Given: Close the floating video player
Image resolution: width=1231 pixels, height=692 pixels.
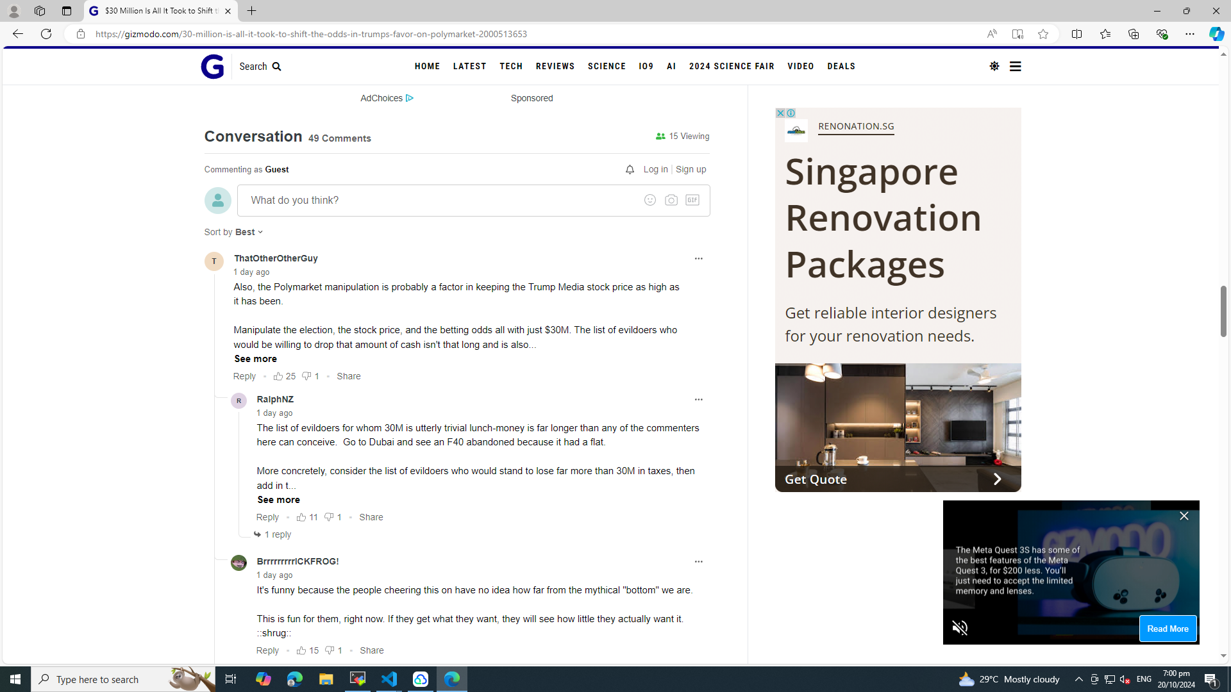Looking at the screenshot, I should pos(1184,516).
